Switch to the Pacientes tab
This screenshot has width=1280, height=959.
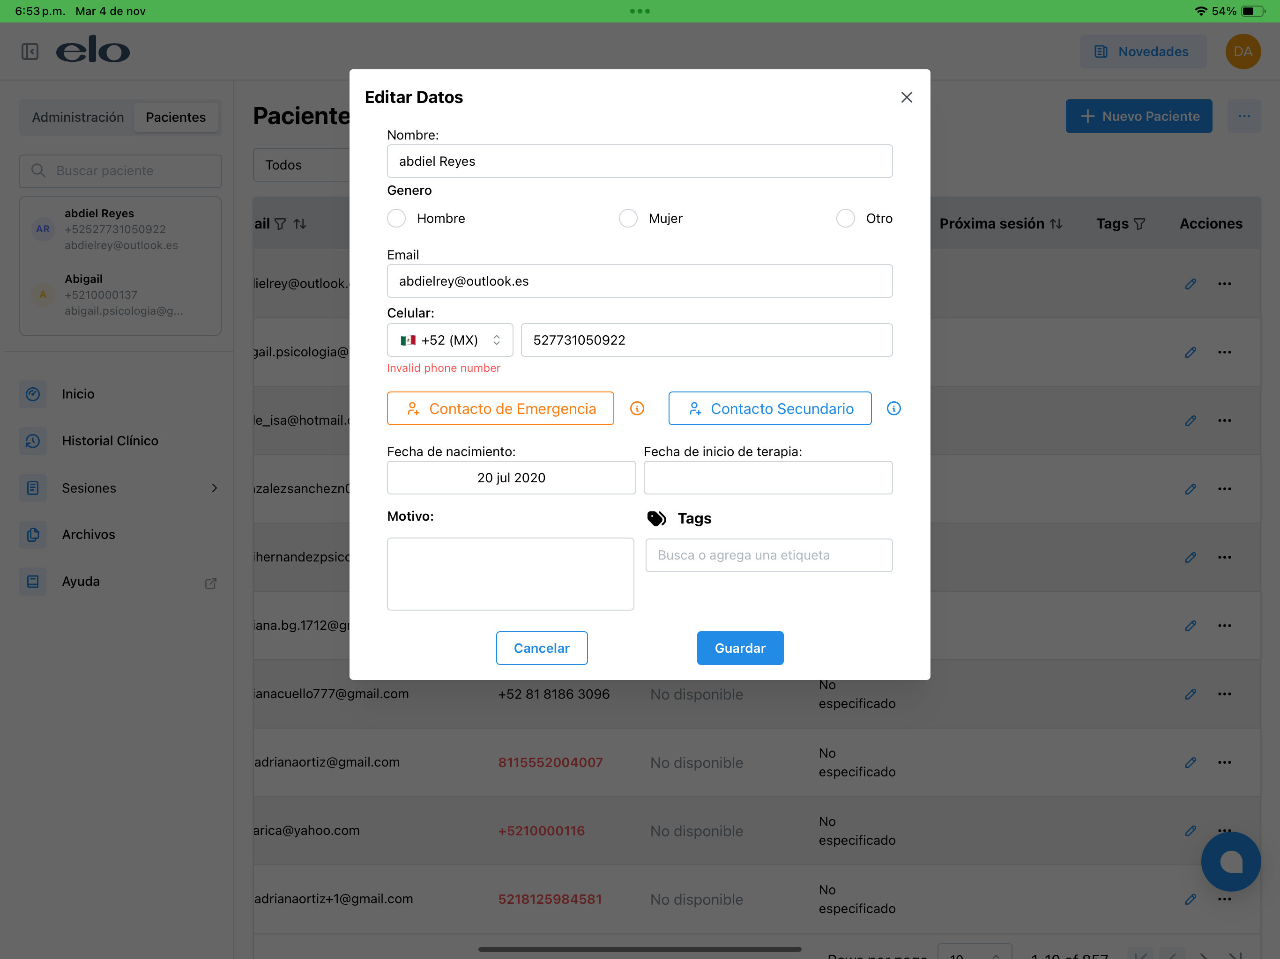(x=175, y=118)
